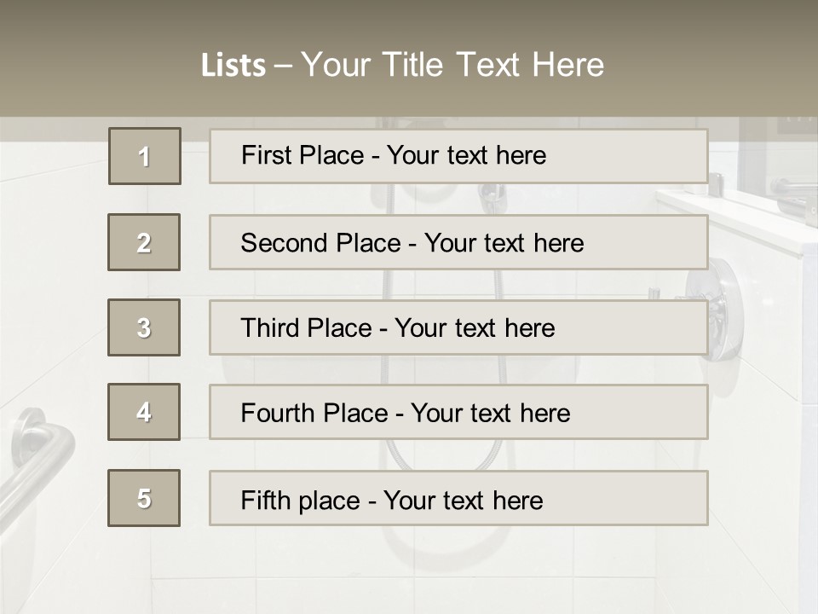Click the bold word "Lists" in title
This screenshot has width=818, height=614.
pyautogui.click(x=233, y=66)
